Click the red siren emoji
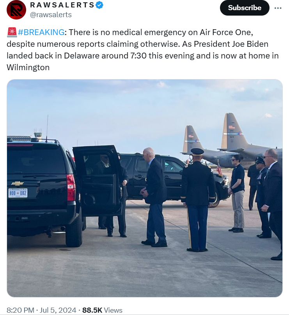Image resolution: width=289 pixels, height=315 pixels. tap(12, 32)
